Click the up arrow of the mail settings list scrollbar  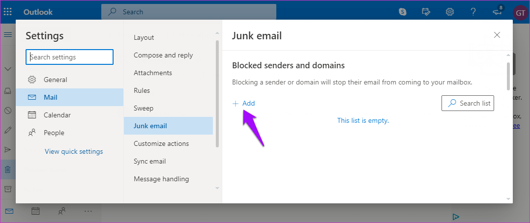click(217, 33)
